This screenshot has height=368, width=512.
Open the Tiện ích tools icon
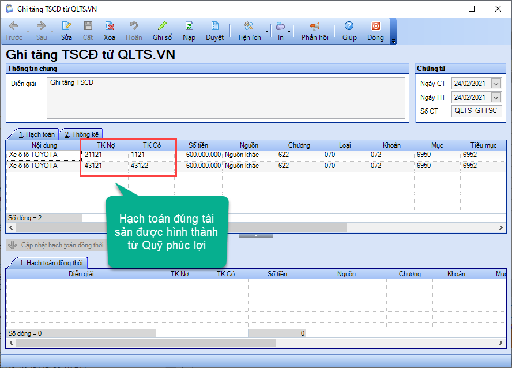click(249, 26)
